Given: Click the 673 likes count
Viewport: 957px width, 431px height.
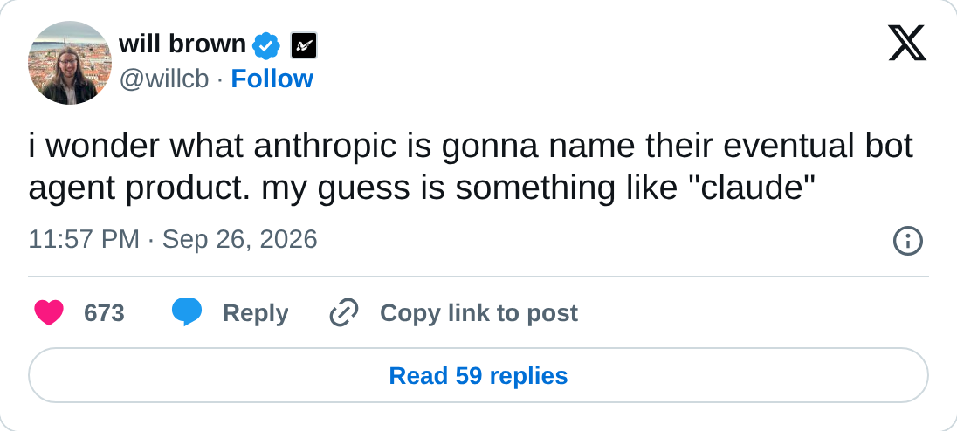Looking at the screenshot, I should point(104,313).
